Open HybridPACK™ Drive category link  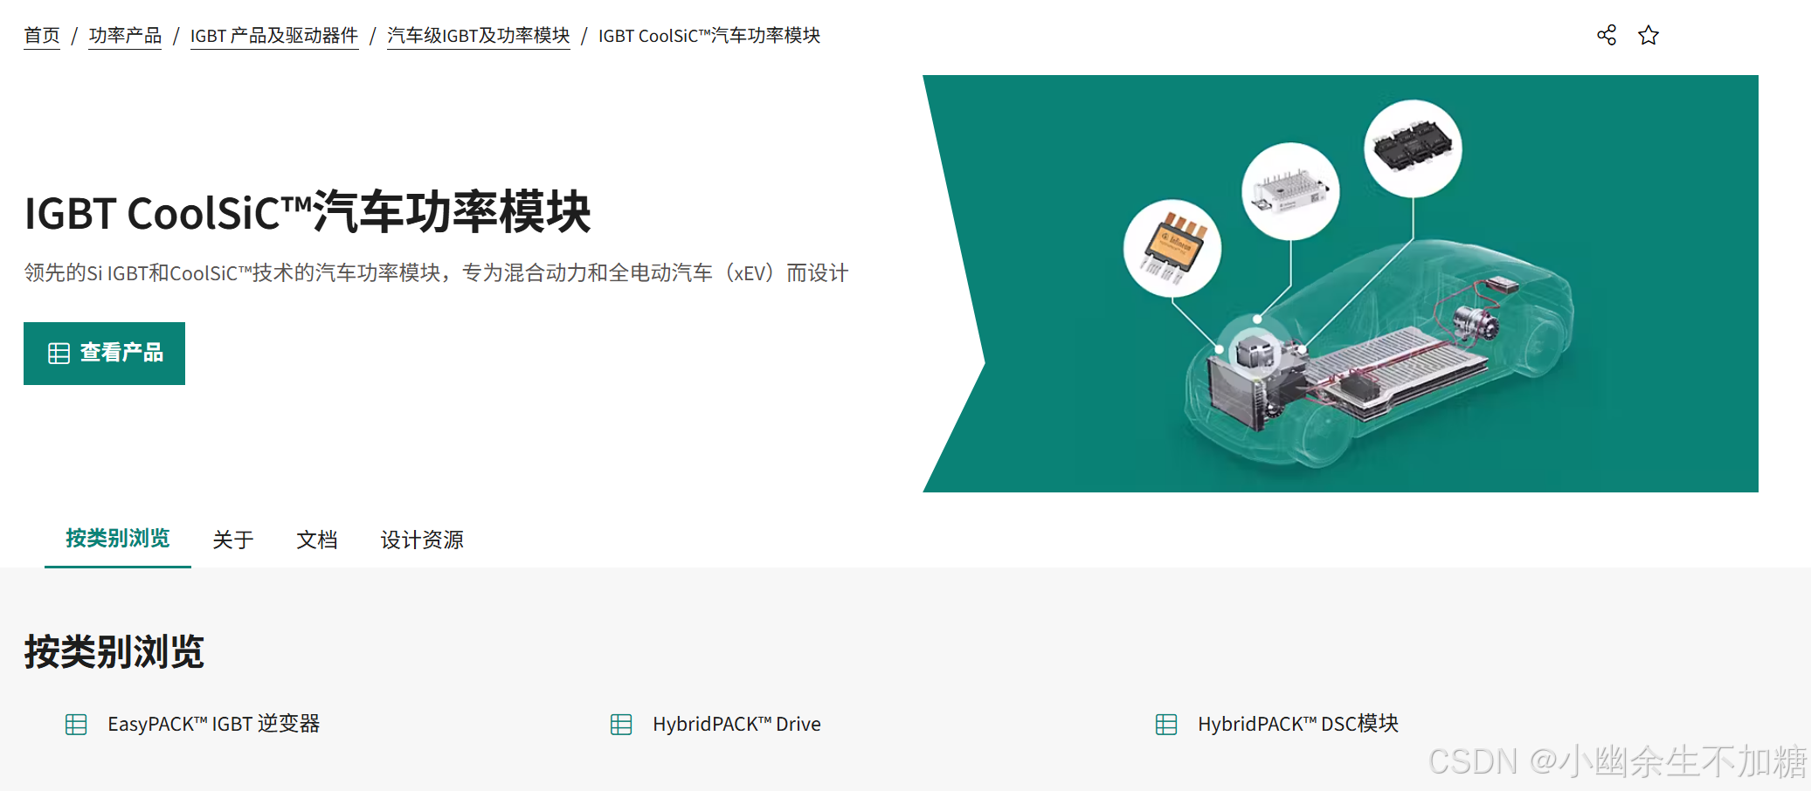(736, 725)
